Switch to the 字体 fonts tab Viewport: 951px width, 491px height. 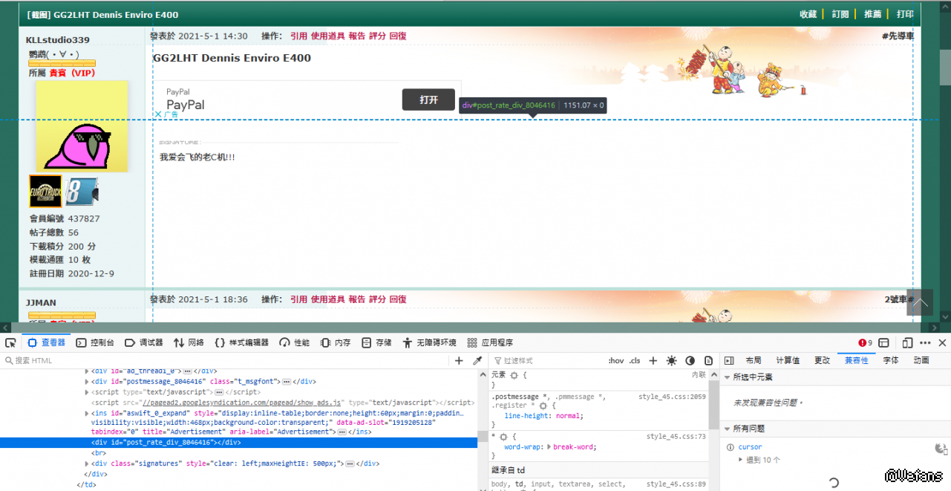(891, 360)
